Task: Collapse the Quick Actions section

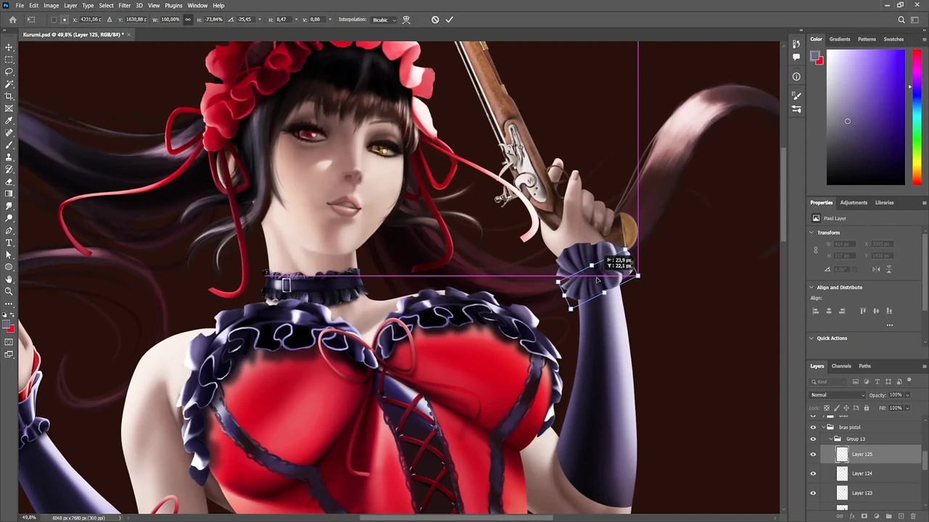Action: (812, 338)
